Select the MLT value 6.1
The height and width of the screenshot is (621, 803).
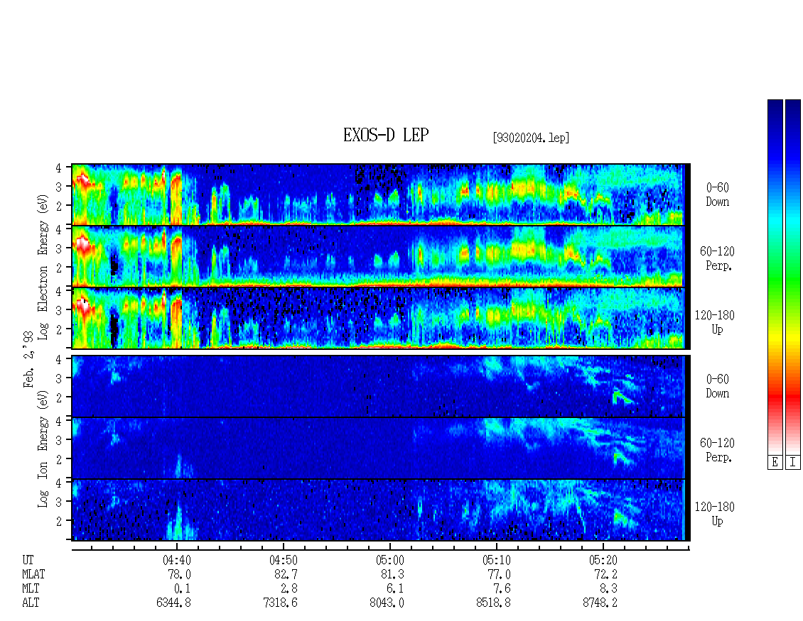(x=395, y=589)
